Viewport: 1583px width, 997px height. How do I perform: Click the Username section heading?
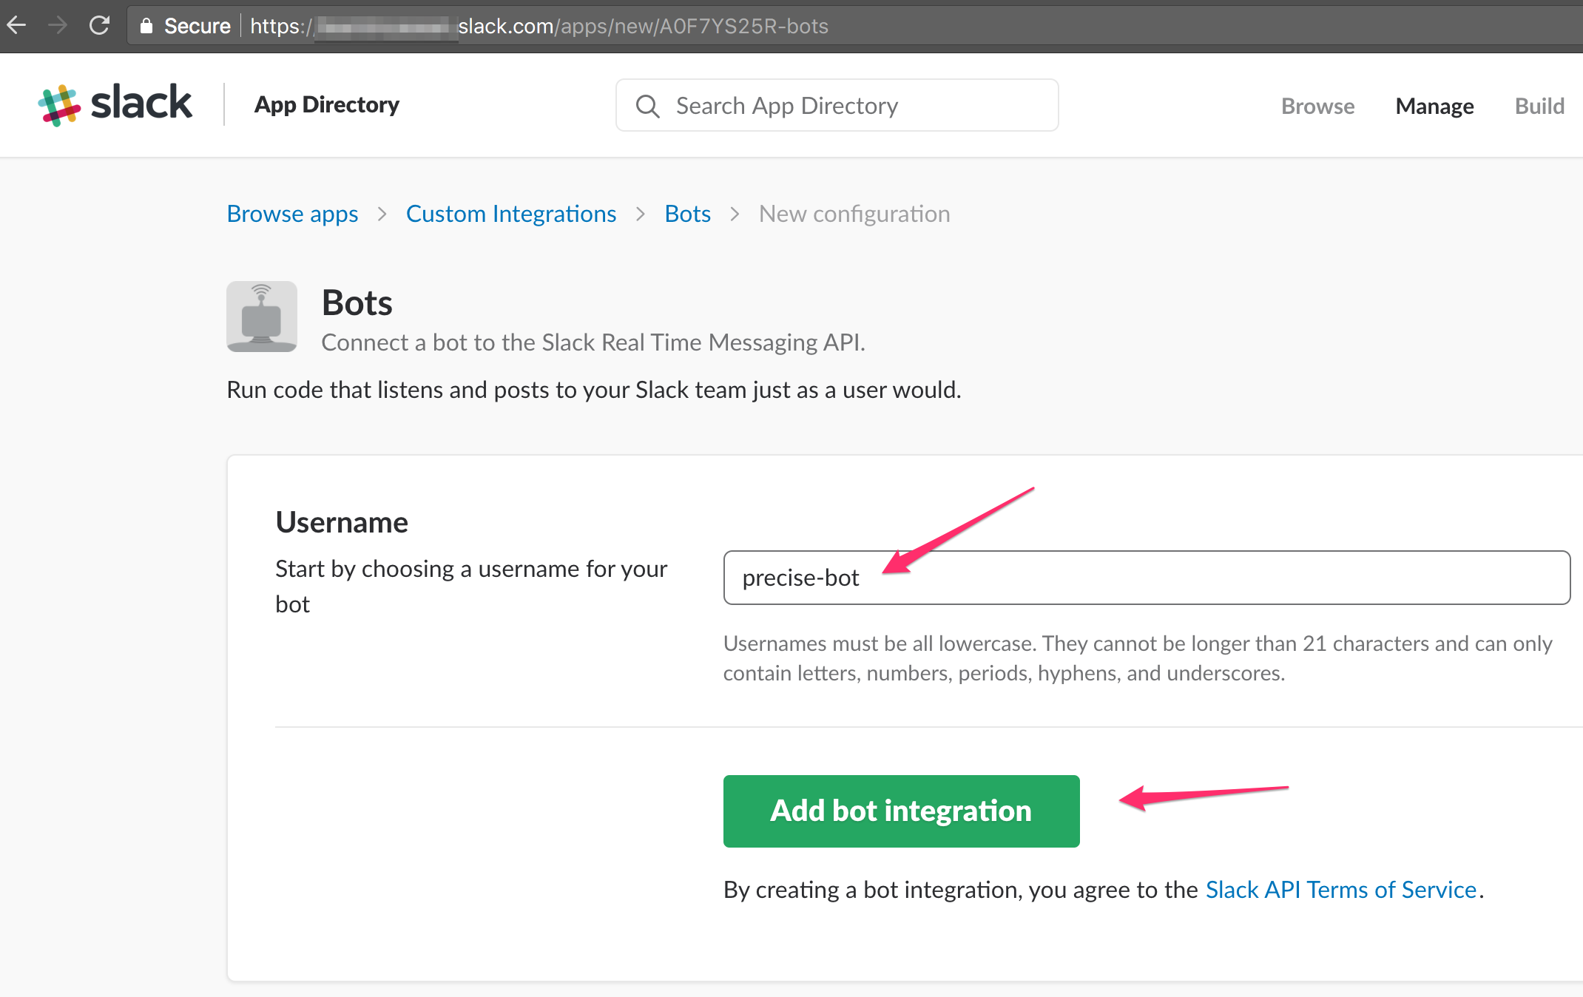(342, 522)
